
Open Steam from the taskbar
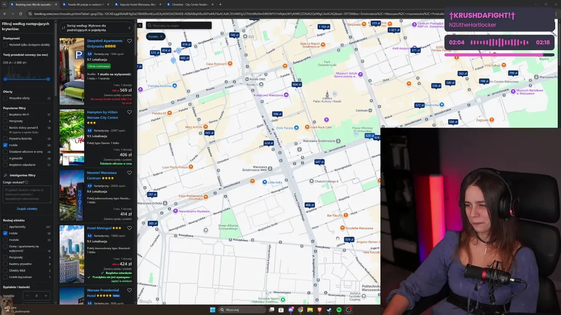click(329, 310)
